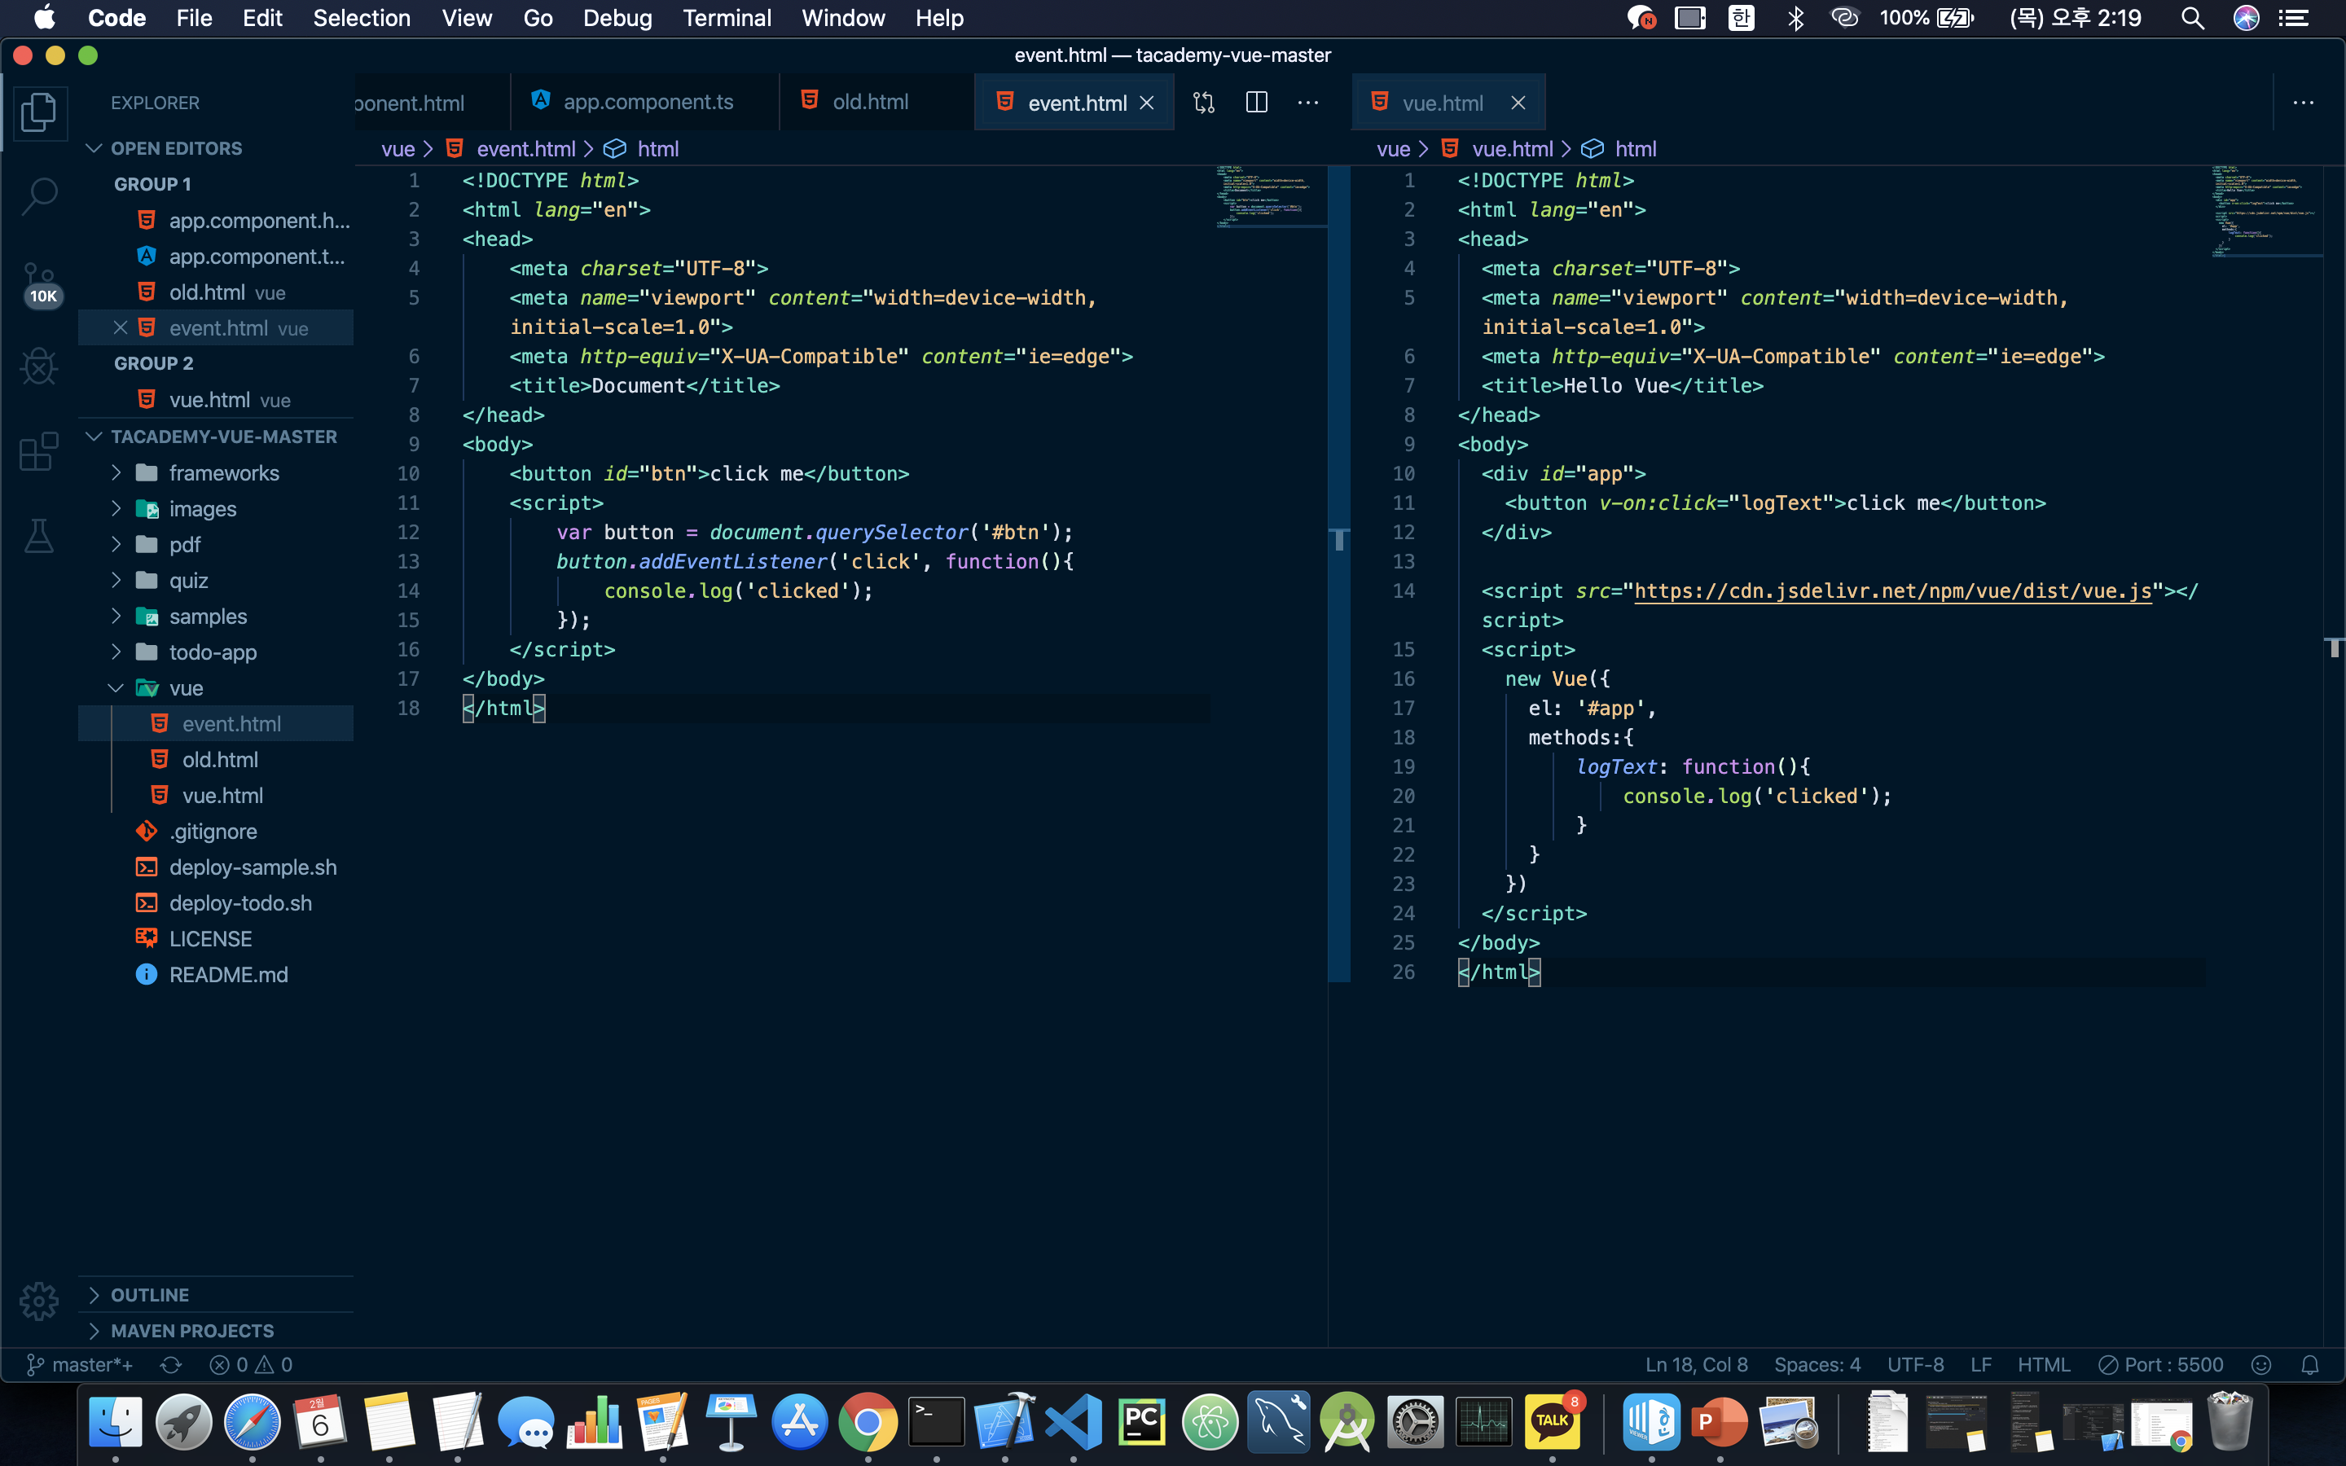Open the notifications bell in status bar
The width and height of the screenshot is (2346, 1466).
tap(2310, 1364)
